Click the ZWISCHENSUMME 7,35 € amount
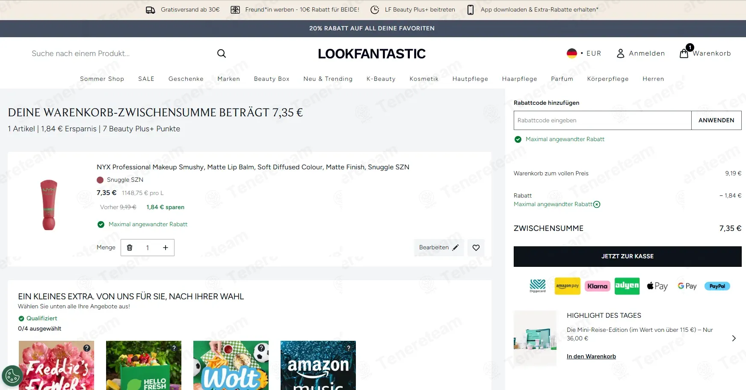 point(730,228)
